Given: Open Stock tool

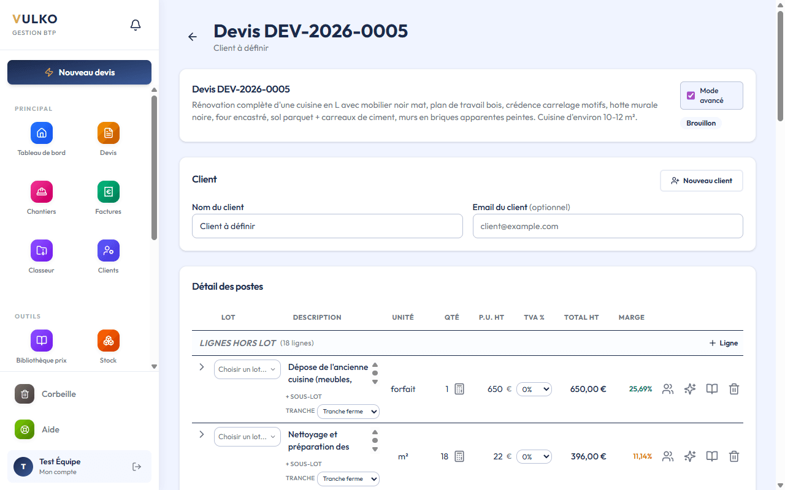Looking at the screenshot, I should click(109, 347).
